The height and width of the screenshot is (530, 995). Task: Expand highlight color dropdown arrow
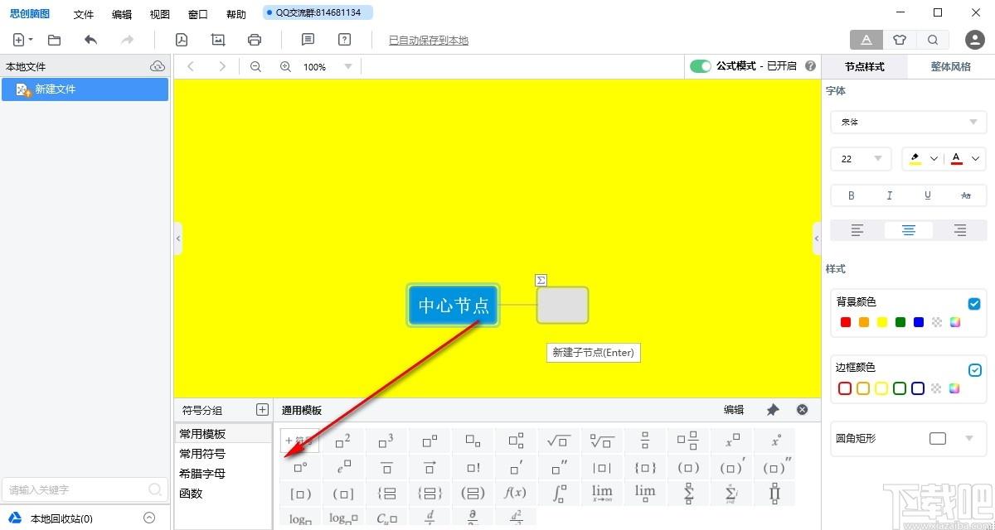tap(934, 159)
